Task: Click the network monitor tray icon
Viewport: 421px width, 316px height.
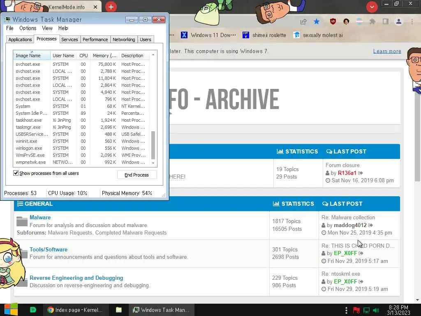Action: 366,310
